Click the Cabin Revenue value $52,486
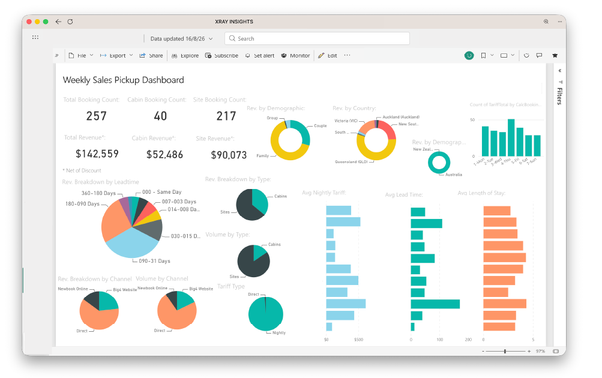 pyautogui.click(x=164, y=154)
